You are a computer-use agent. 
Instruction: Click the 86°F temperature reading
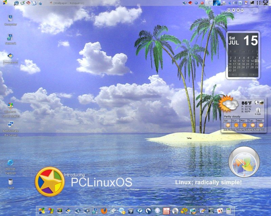click(x=247, y=103)
